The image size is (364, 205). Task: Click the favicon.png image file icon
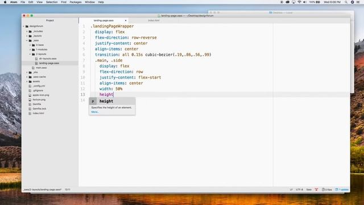click(x=30, y=100)
